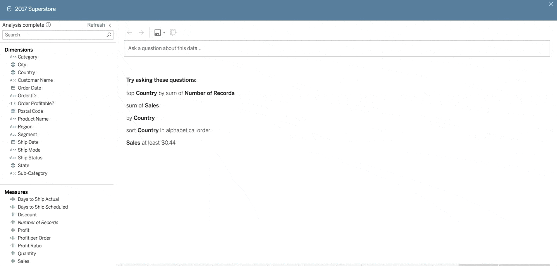
Task: Click top Country by sum of Number of Records
Action: 180,93
